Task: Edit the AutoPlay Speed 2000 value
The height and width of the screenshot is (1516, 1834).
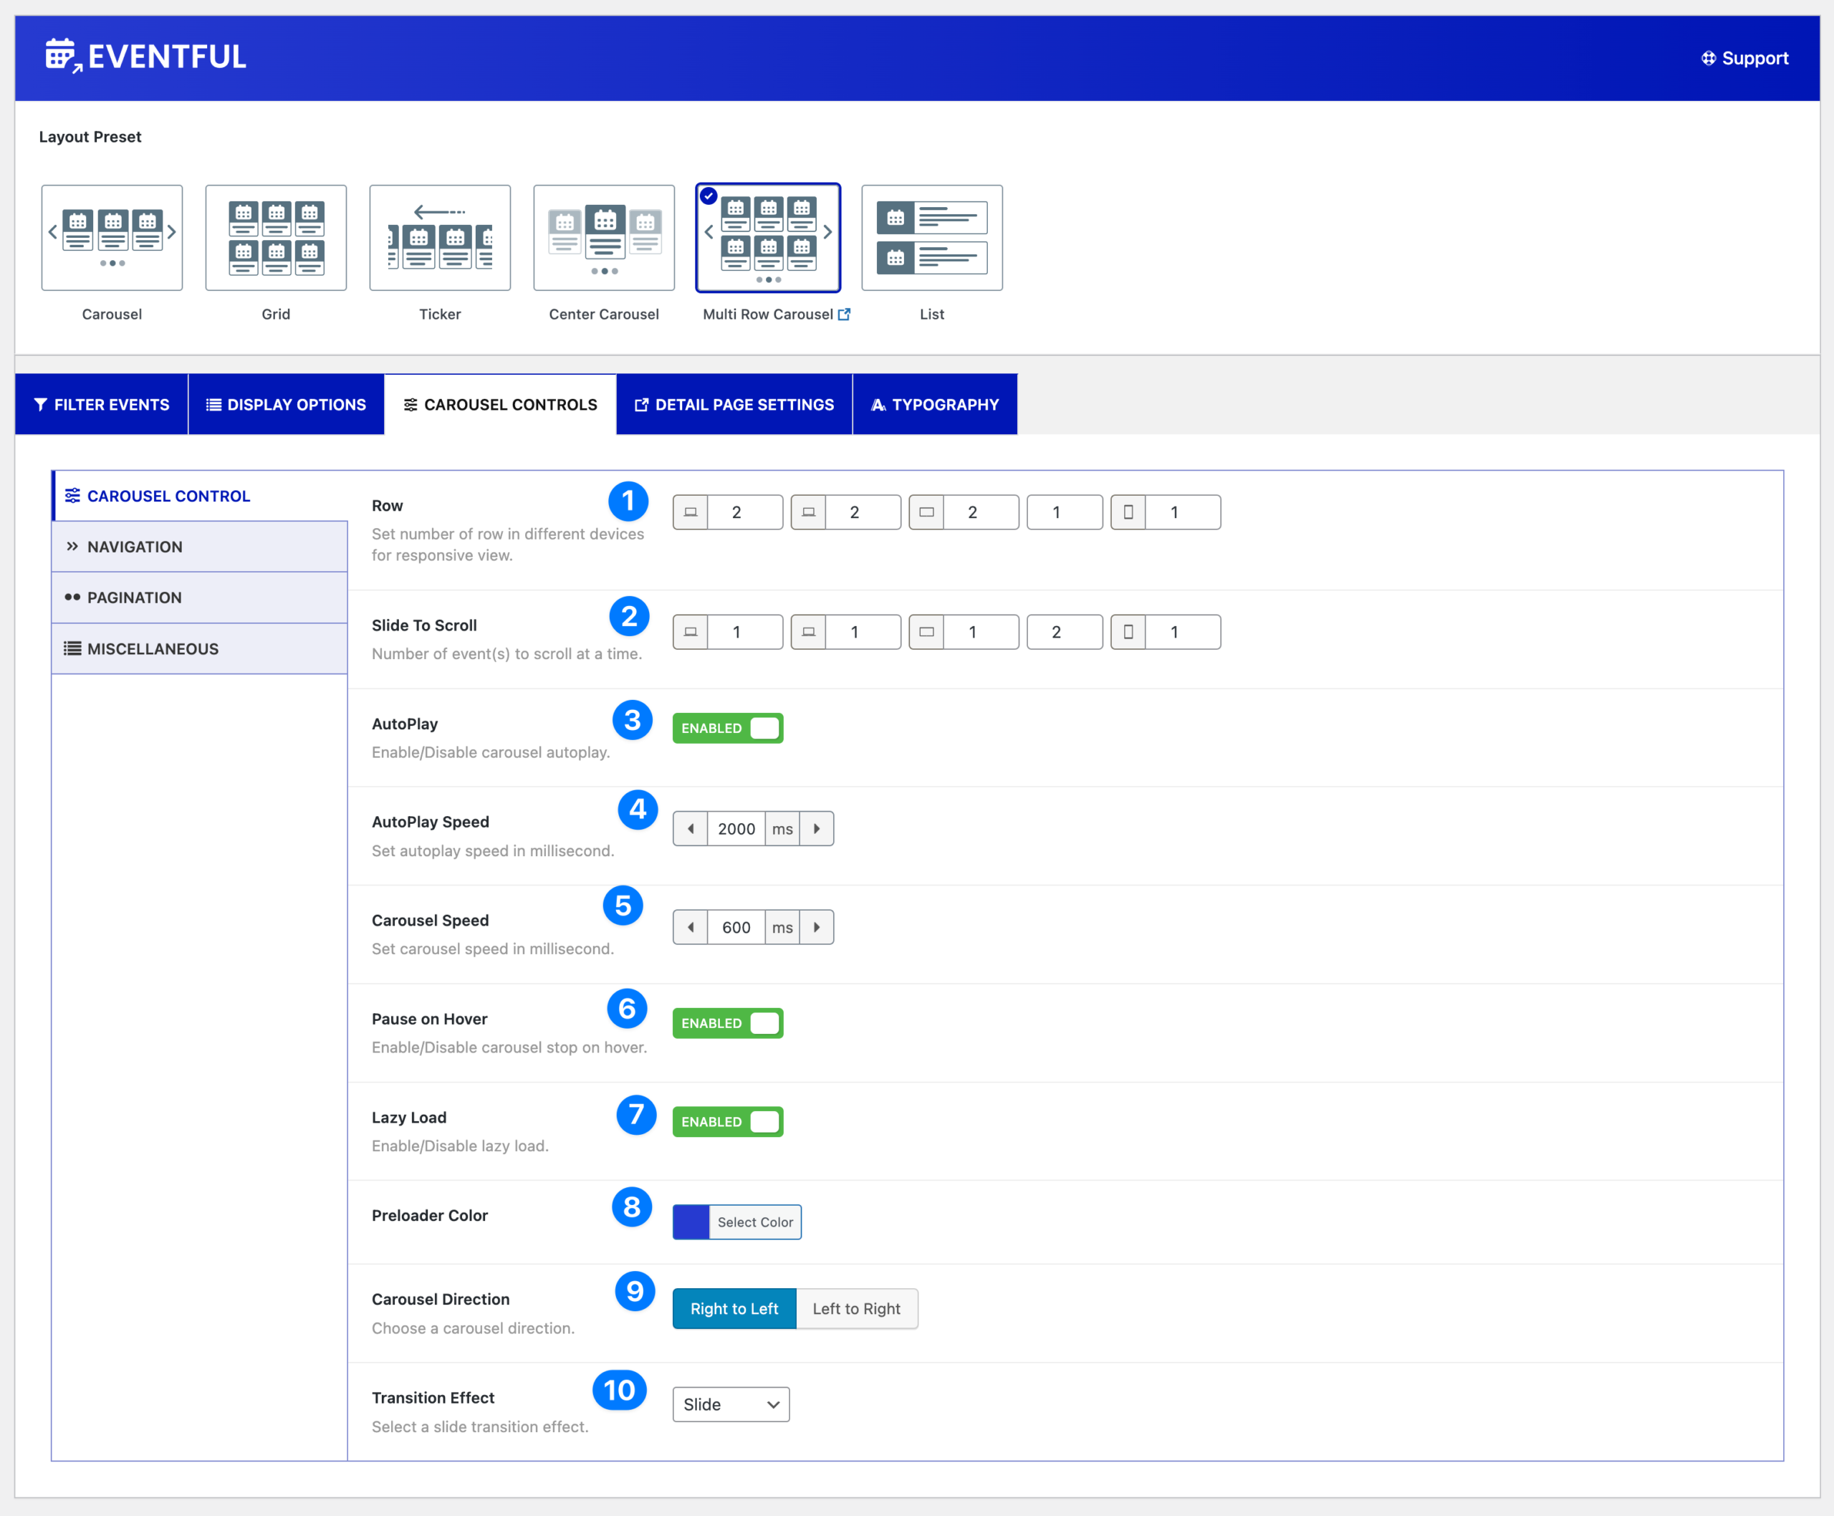Action: click(736, 829)
